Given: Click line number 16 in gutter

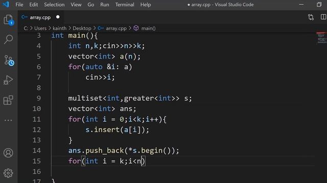Looking at the screenshot, I should [37, 171].
